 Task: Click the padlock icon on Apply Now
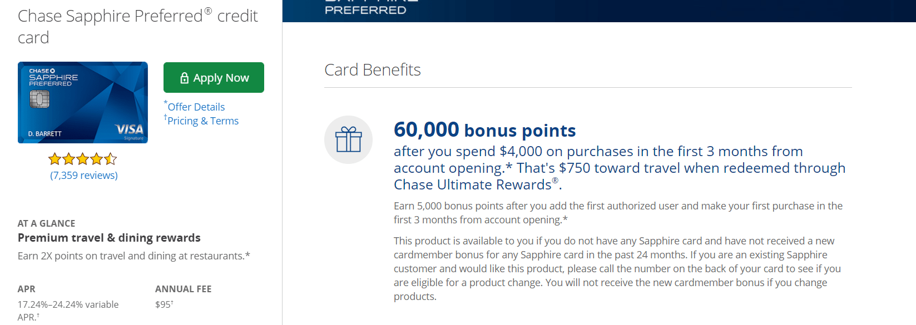[185, 78]
